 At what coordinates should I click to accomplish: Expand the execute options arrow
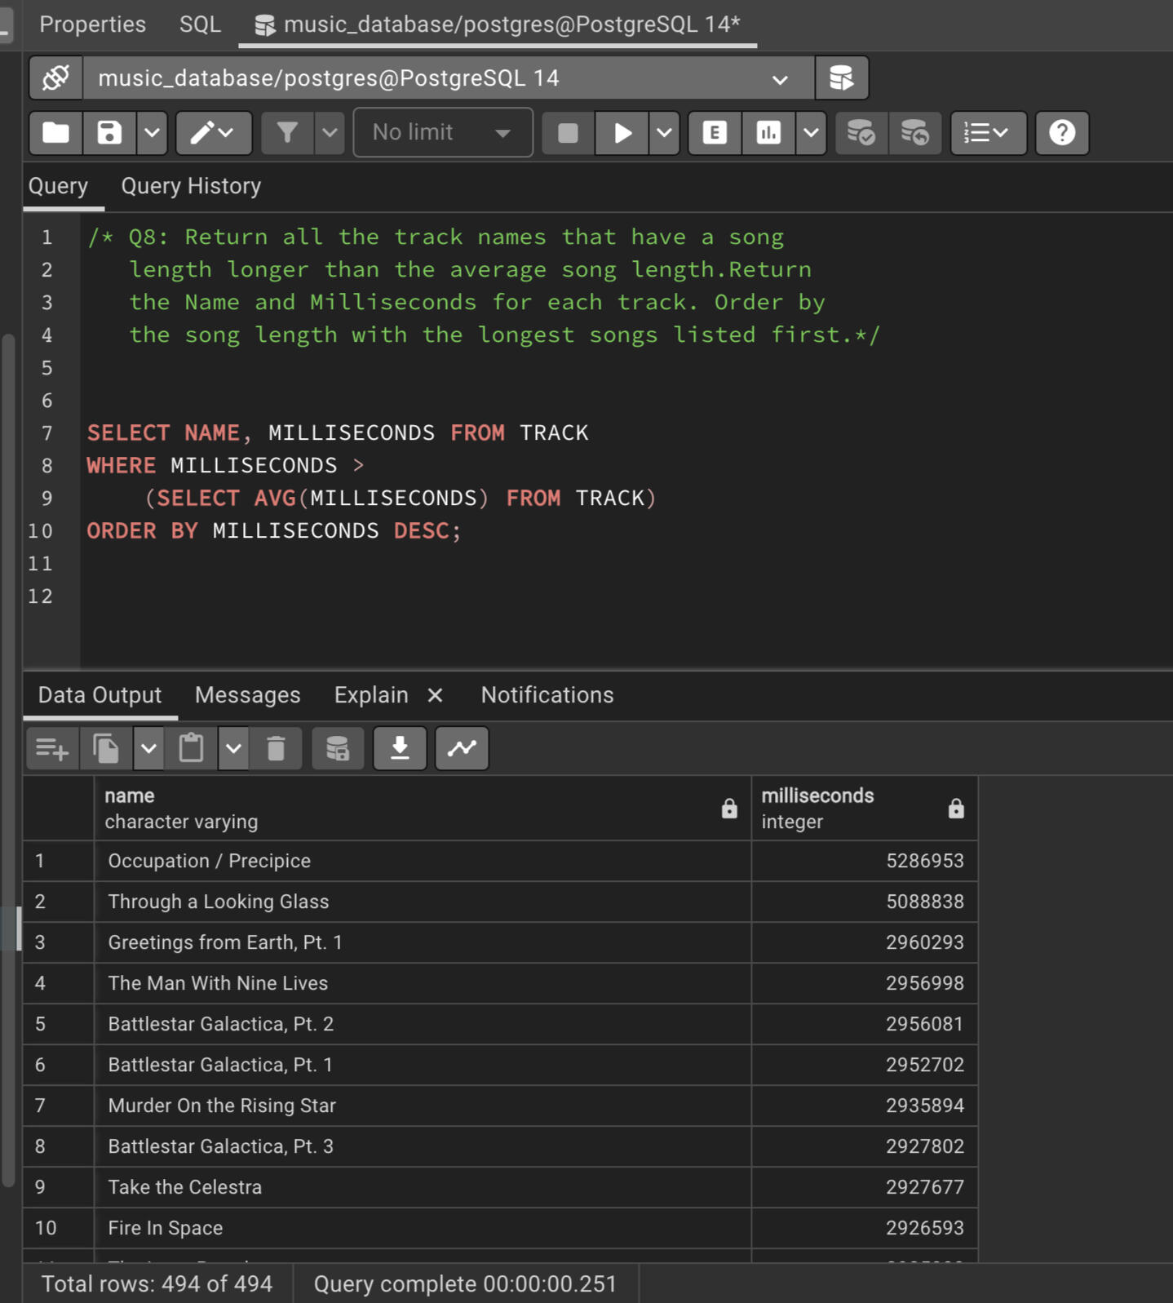[665, 133]
